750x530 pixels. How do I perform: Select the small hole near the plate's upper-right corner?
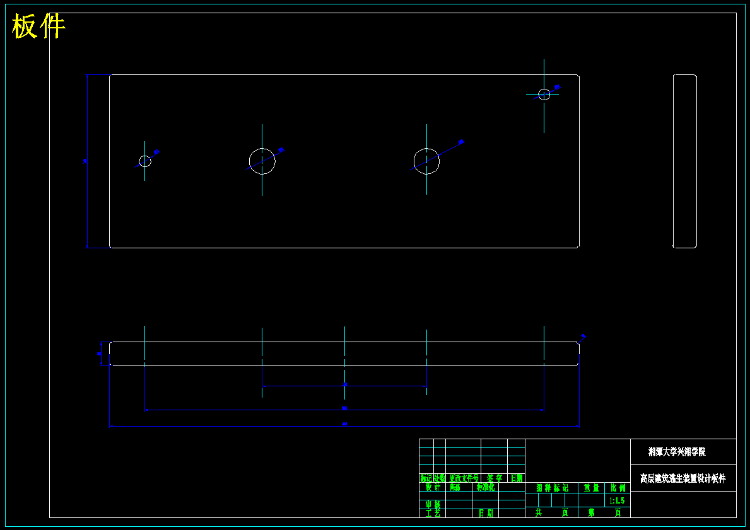pyautogui.click(x=544, y=94)
